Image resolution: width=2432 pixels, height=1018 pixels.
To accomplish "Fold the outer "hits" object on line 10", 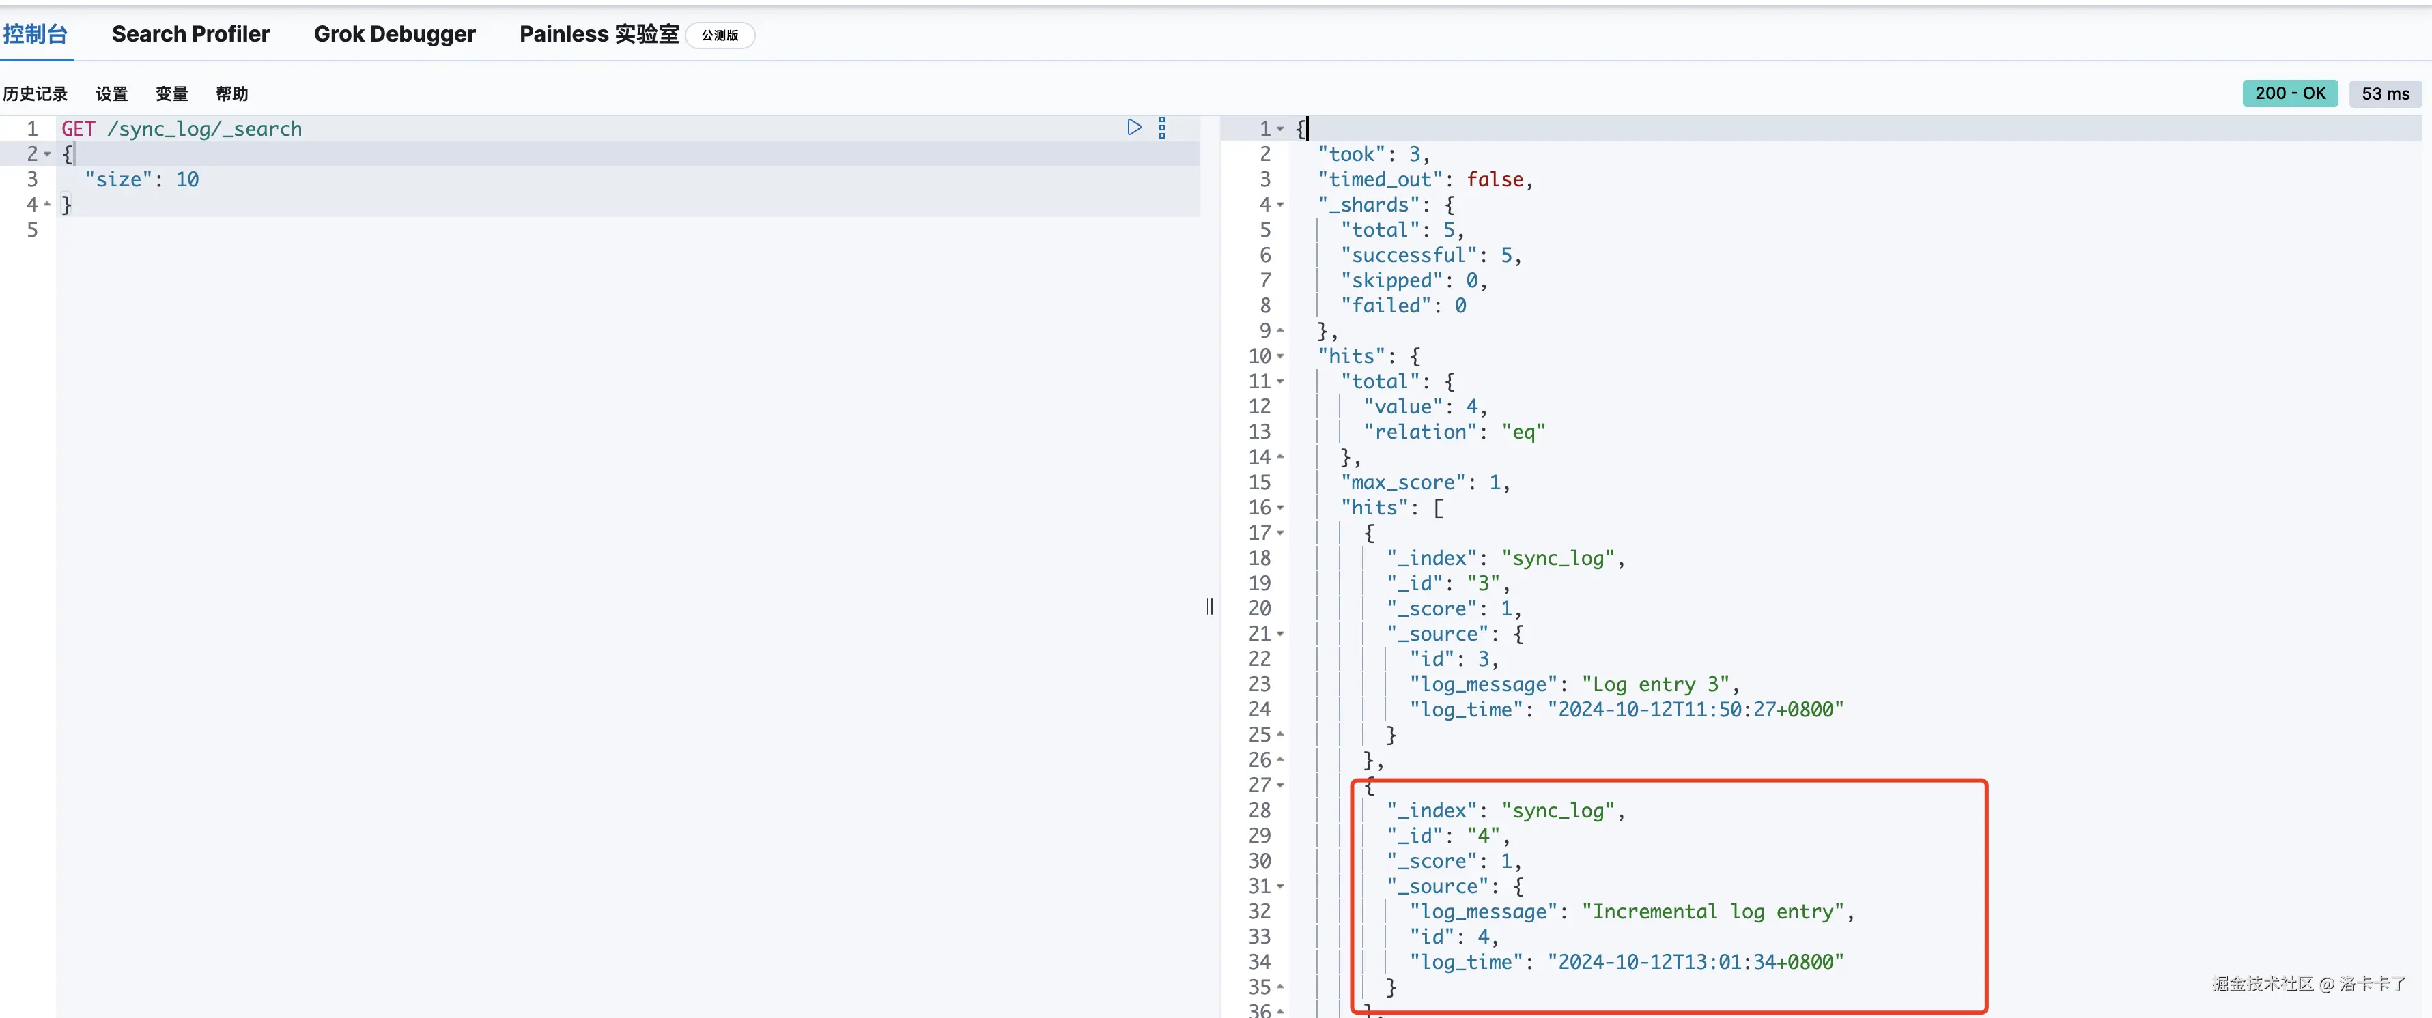I will click(x=1280, y=357).
